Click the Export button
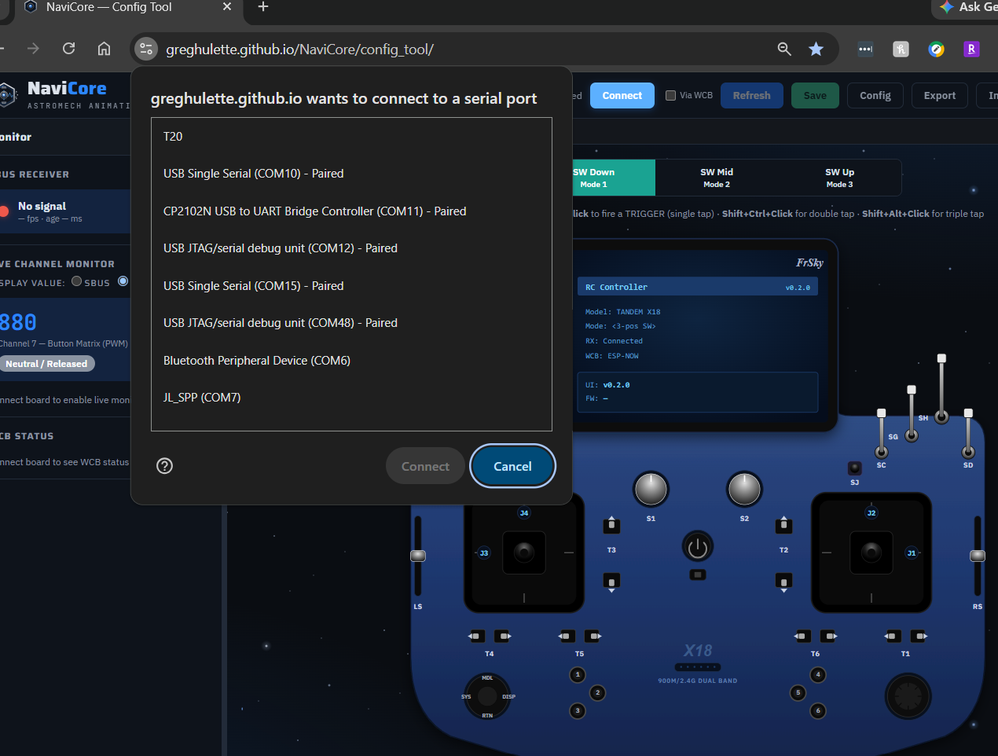The image size is (998, 756). [x=940, y=95]
